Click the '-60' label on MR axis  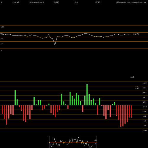[x=144, y=121]
